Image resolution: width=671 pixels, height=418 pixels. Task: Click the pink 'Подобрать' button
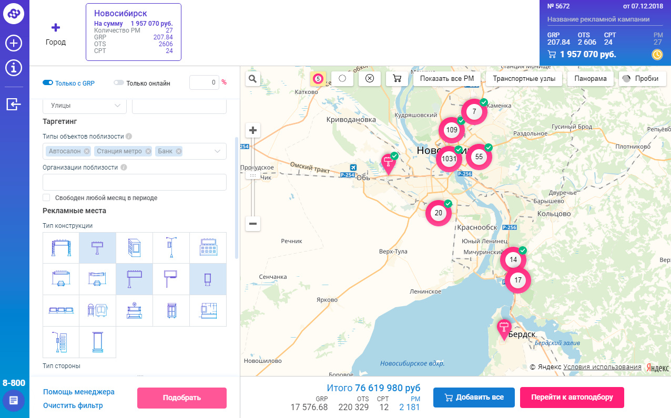coord(182,398)
